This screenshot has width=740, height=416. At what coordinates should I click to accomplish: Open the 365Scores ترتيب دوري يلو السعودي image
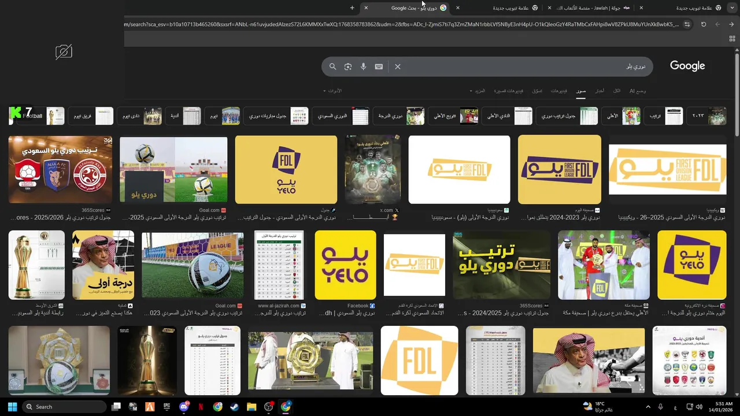(60, 169)
